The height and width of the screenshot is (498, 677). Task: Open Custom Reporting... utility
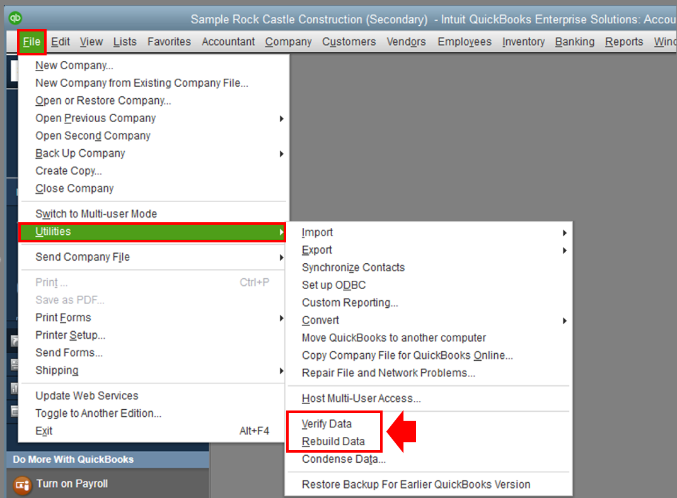click(429, 303)
